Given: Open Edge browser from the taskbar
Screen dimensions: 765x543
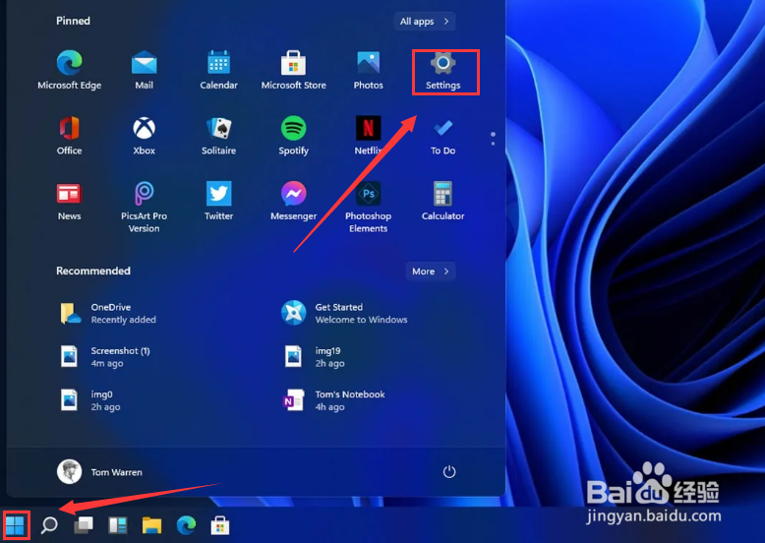Looking at the screenshot, I should click(x=186, y=525).
